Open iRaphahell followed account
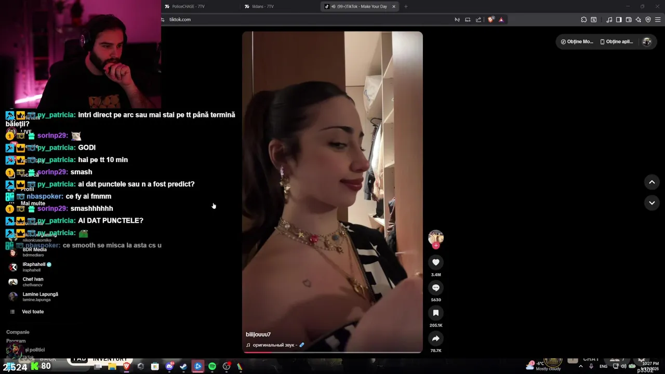665x374 pixels. click(x=34, y=267)
